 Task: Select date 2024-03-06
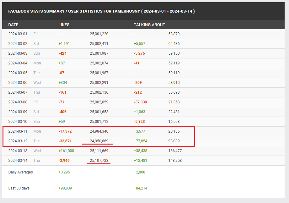point(18,83)
